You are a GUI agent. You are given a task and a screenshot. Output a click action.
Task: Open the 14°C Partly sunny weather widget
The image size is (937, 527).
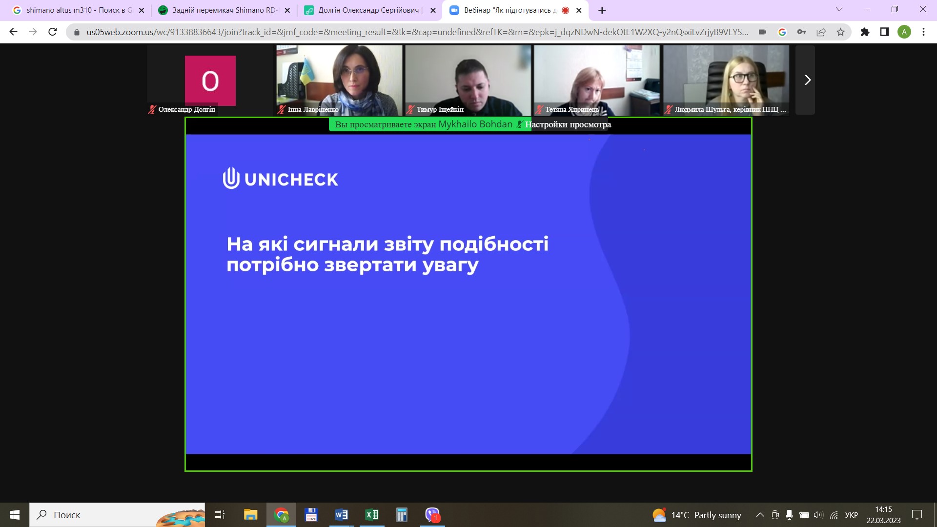pos(697,515)
